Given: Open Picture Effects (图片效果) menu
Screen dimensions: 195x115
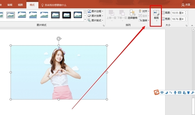Looking at the screenshot, I should click(95, 16).
